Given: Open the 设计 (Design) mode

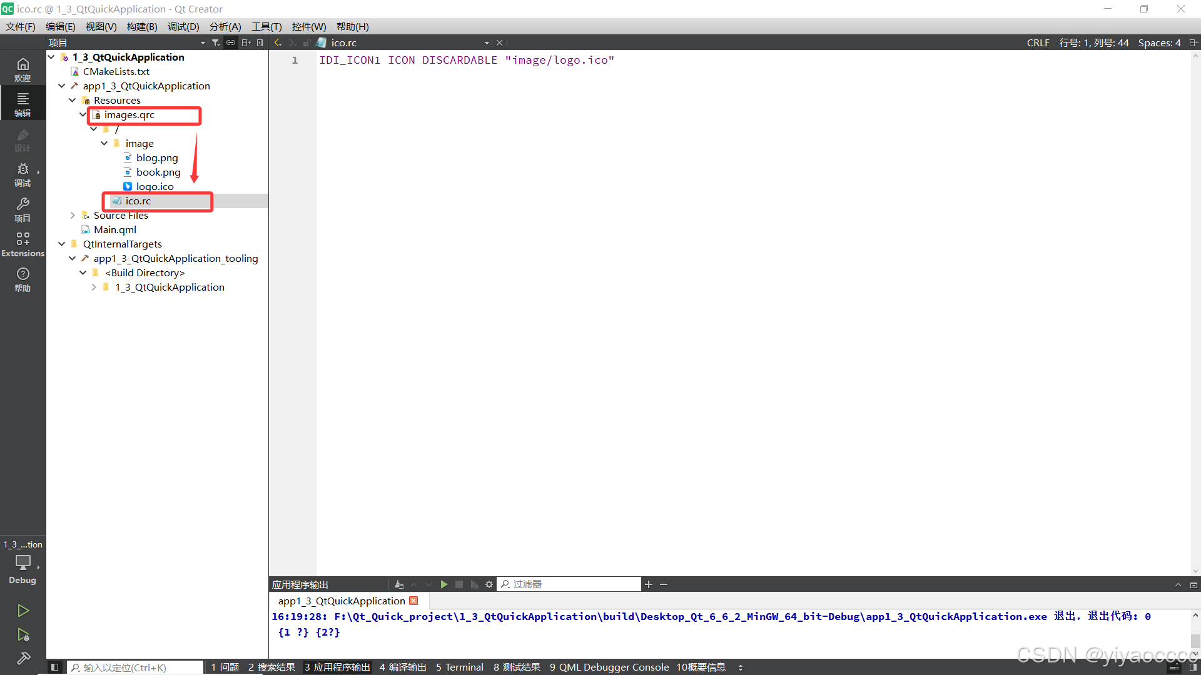Looking at the screenshot, I should (x=23, y=140).
